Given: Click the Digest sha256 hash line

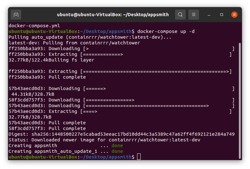Looking at the screenshot, I should click(122, 134).
